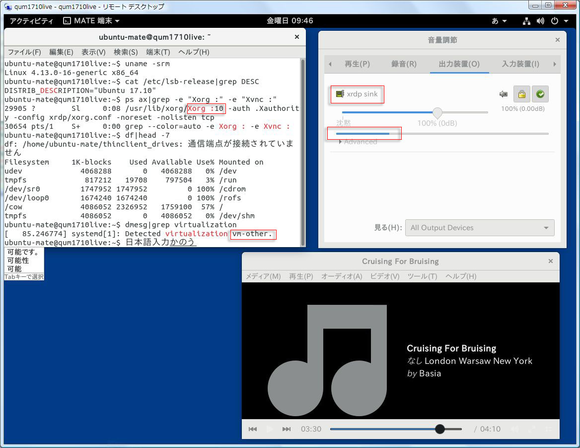
Task: Click the playback seek slider handle
Action: 439,429
